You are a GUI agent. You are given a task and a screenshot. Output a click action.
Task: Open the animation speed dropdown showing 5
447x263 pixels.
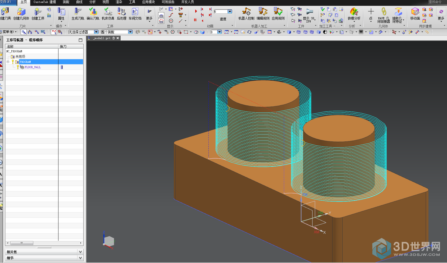tap(230, 12)
